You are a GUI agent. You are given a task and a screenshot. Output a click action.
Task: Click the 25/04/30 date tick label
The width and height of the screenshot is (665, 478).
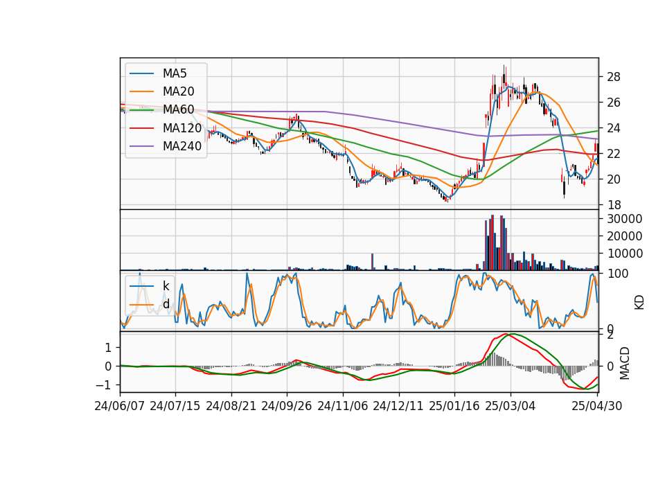597,406
